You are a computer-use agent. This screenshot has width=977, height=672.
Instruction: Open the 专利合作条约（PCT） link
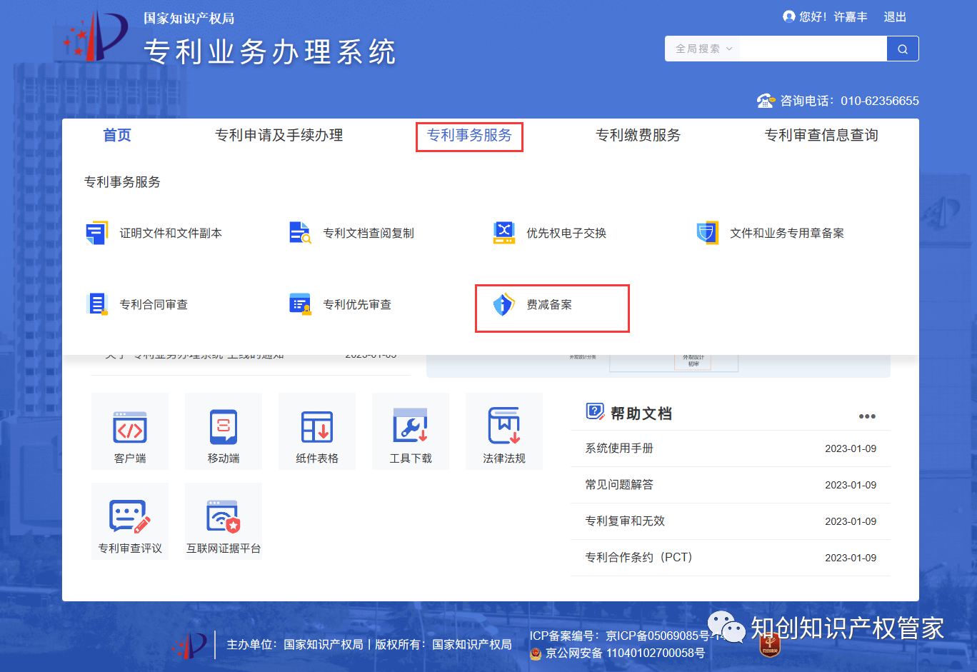point(638,557)
